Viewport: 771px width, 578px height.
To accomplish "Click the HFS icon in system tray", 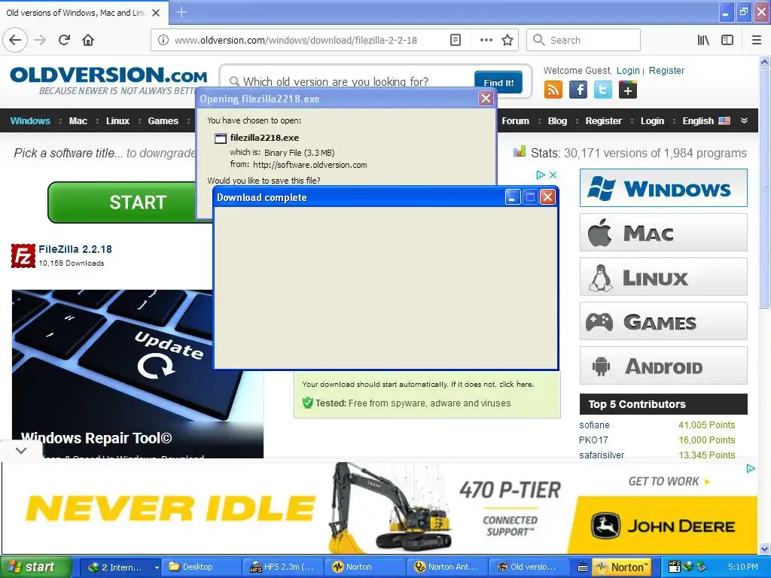I will click(675, 567).
